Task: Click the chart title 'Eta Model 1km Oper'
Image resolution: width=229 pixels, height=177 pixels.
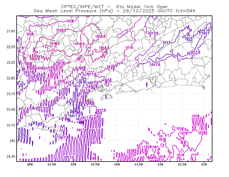Action: click(142, 7)
